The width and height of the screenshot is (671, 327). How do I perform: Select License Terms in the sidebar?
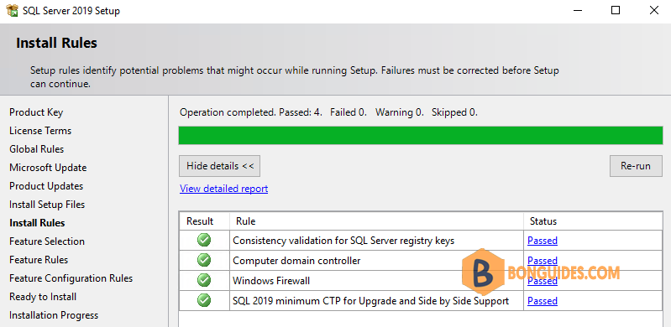[40, 131]
